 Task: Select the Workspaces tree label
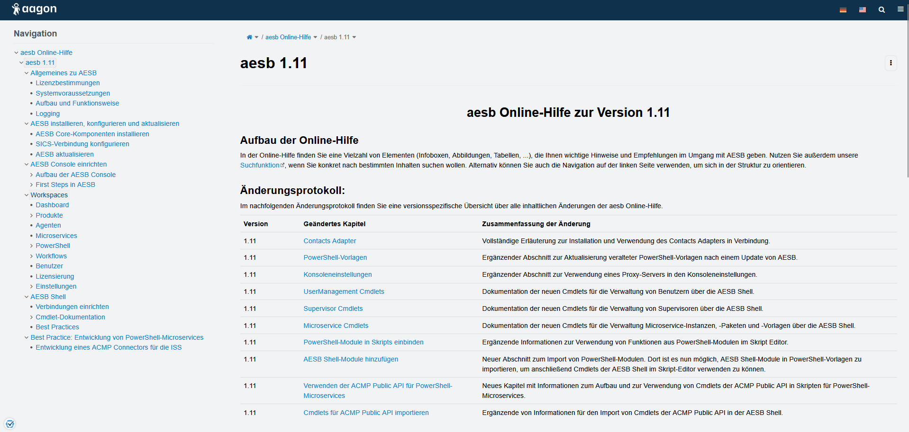click(49, 195)
